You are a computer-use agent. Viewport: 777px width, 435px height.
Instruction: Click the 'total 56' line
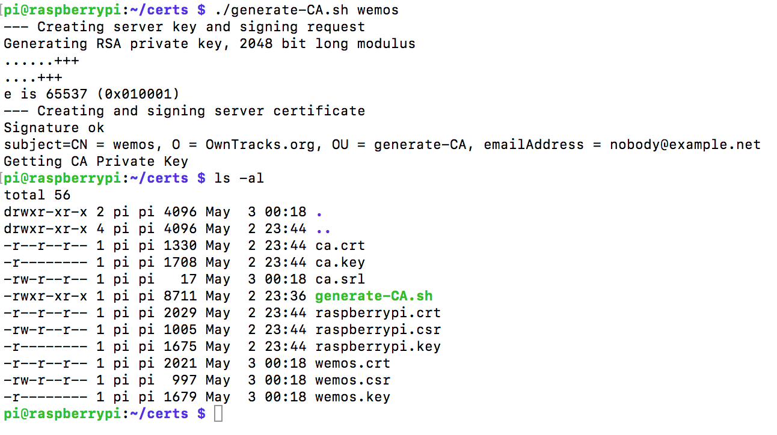pos(37,195)
